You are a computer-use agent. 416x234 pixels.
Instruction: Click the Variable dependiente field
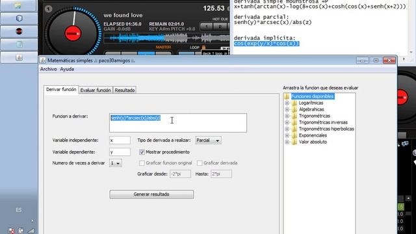pos(120,152)
